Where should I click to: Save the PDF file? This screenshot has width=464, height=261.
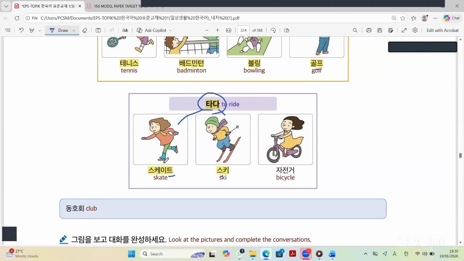380,30
